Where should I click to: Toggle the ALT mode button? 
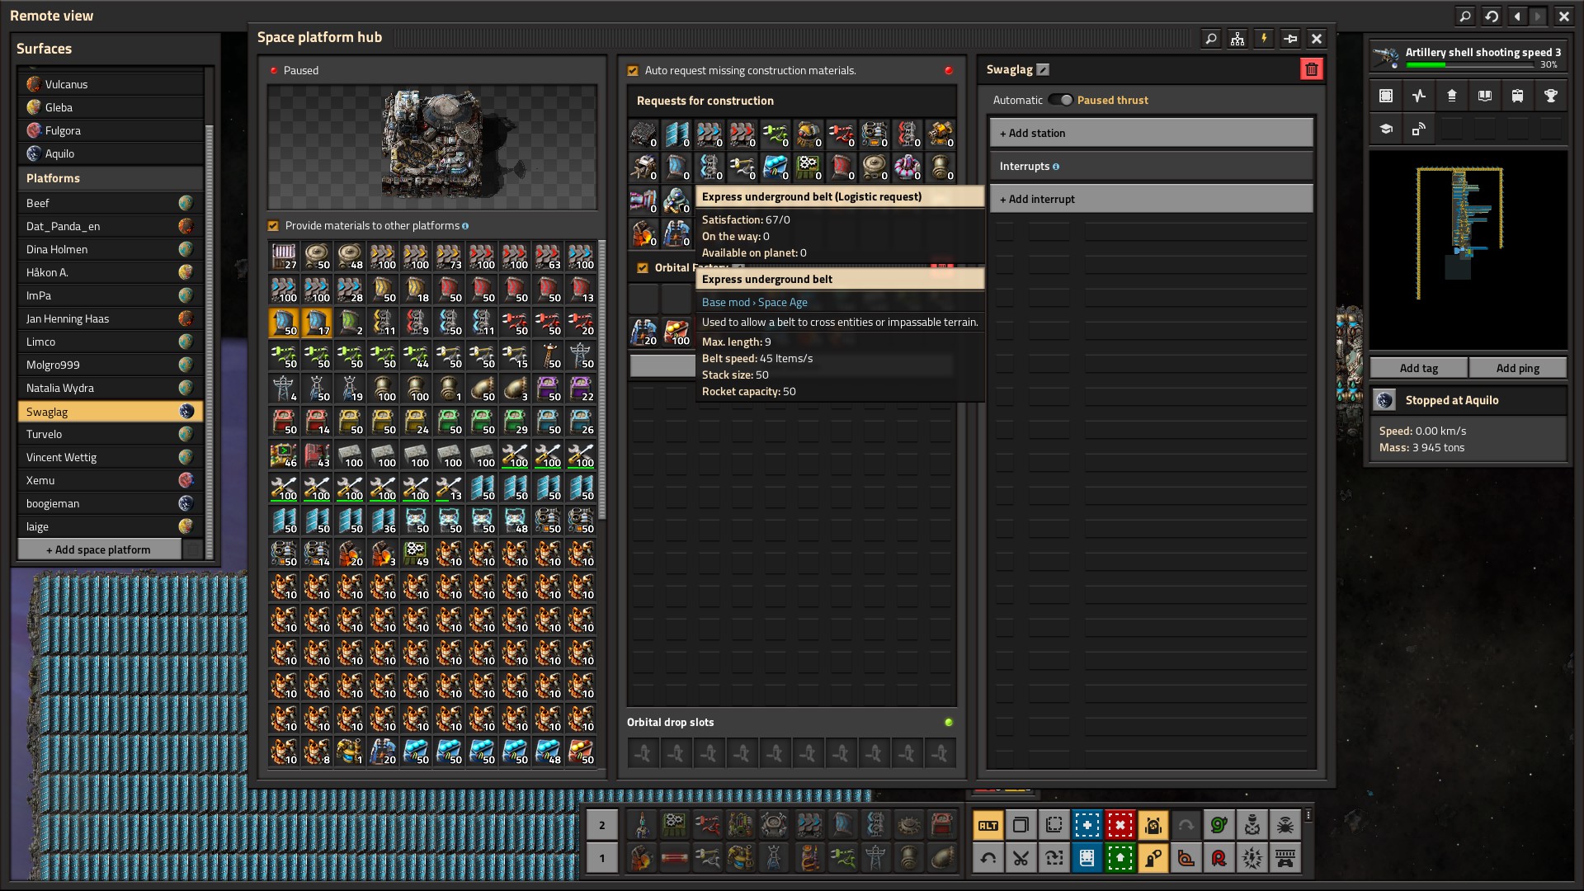[x=988, y=825]
